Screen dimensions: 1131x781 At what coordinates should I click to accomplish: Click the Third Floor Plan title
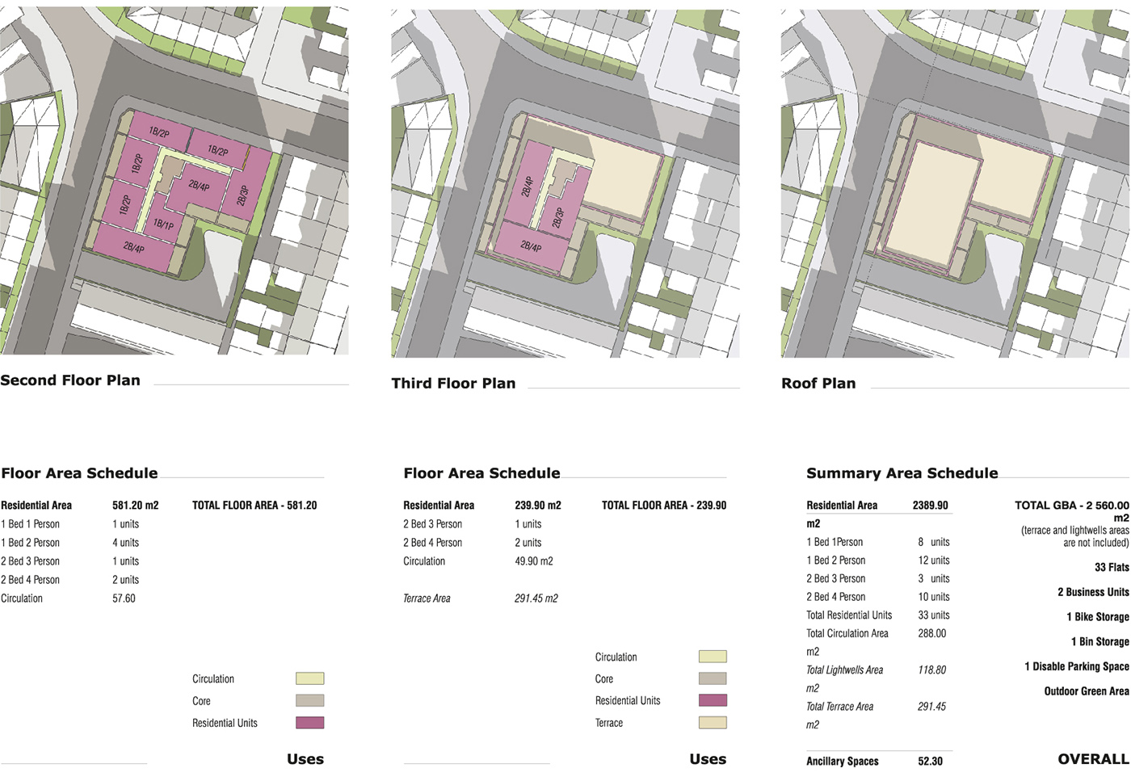click(x=453, y=384)
